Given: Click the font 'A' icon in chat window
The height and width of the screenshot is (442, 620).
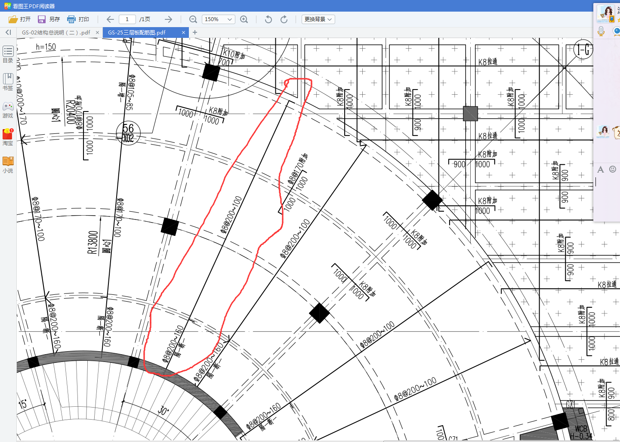Looking at the screenshot, I should tap(601, 170).
